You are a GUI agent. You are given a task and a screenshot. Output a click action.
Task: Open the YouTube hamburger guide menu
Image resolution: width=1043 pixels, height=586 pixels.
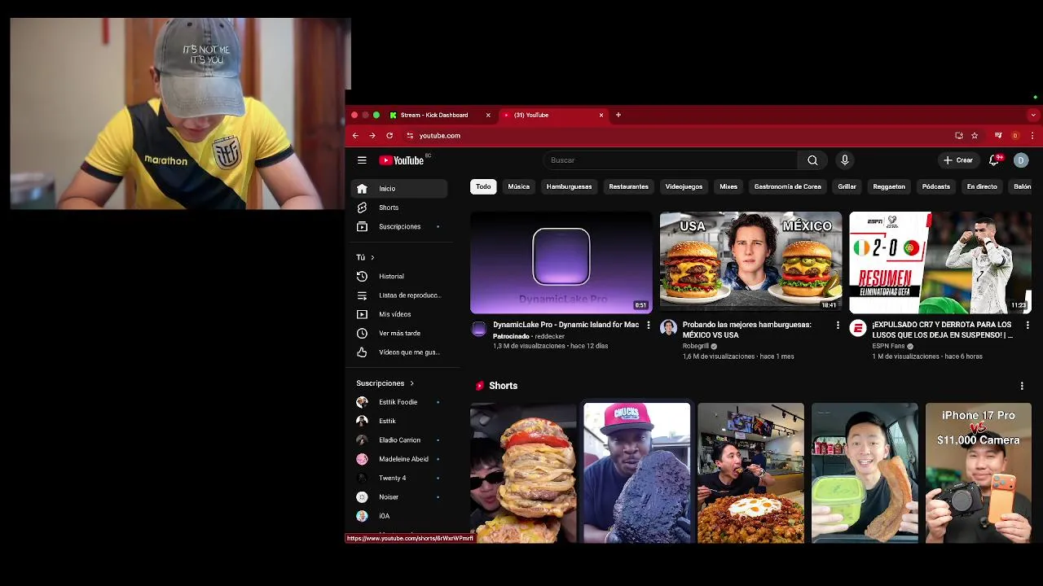362,160
